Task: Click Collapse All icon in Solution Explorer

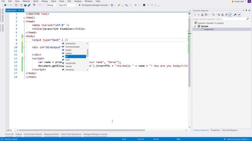Action: pyautogui.click(x=226, y=15)
